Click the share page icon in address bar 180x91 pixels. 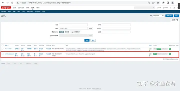coord(153,3)
